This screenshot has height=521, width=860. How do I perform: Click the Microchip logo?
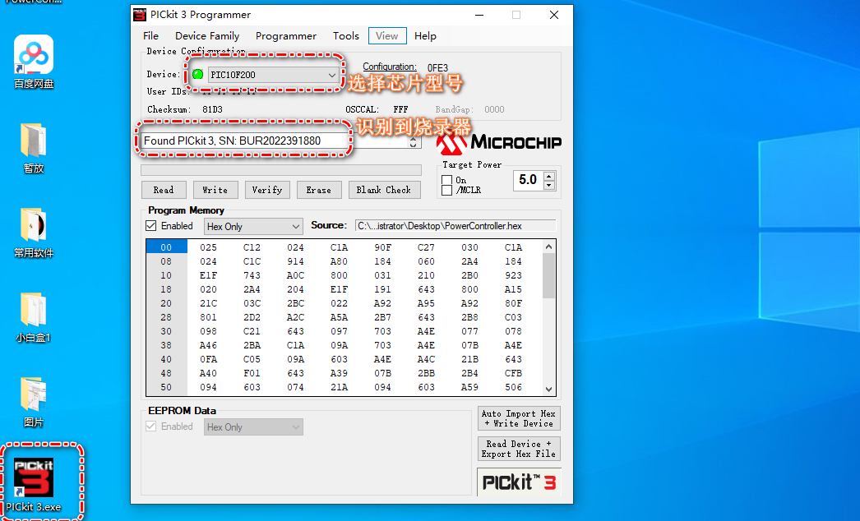click(x=498, y=143)
